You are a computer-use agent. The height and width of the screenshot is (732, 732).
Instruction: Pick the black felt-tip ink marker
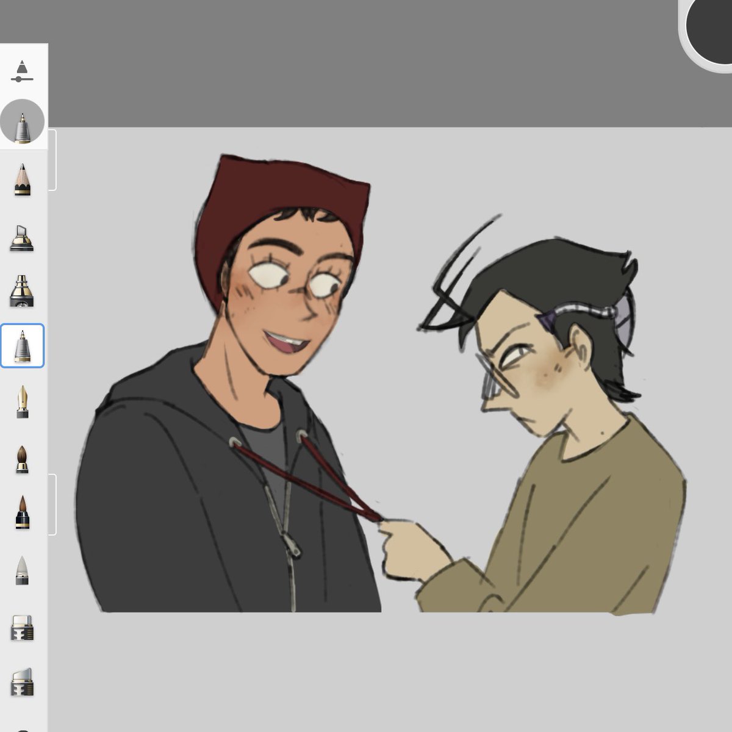(22, 290)
